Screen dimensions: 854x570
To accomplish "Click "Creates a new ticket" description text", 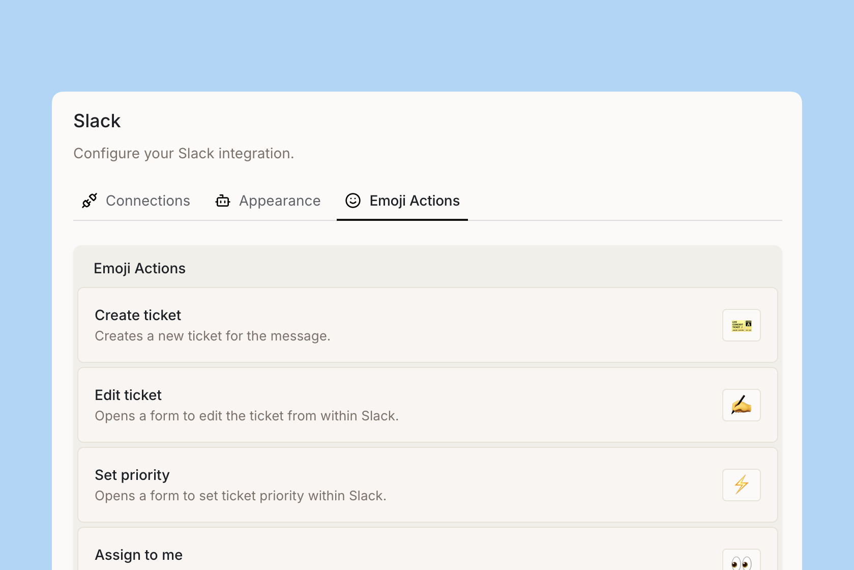I will click(x=213, y=336).
